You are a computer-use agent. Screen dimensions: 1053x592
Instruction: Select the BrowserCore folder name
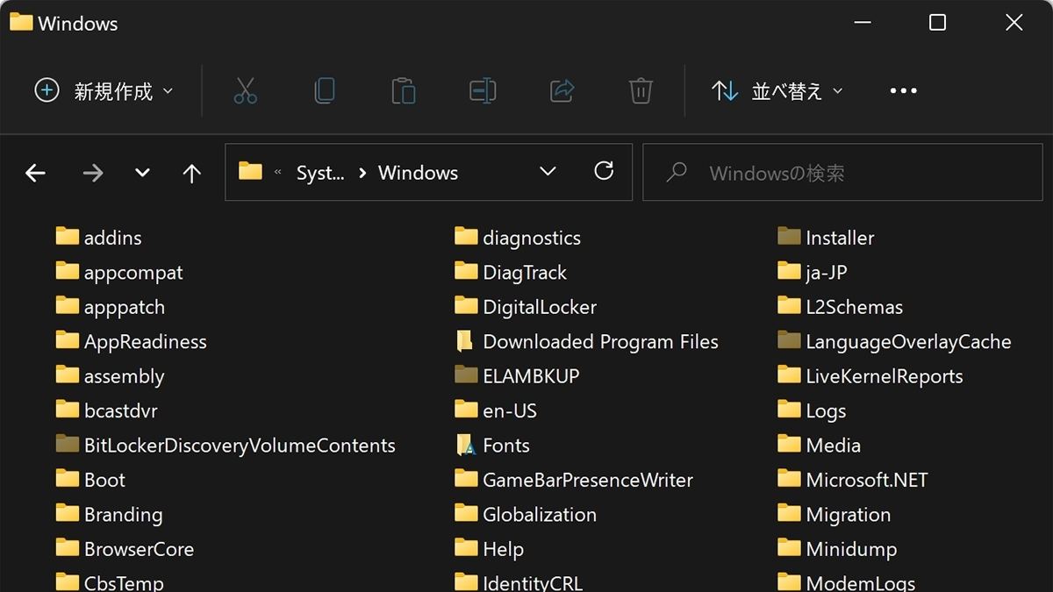click(139, 549)
